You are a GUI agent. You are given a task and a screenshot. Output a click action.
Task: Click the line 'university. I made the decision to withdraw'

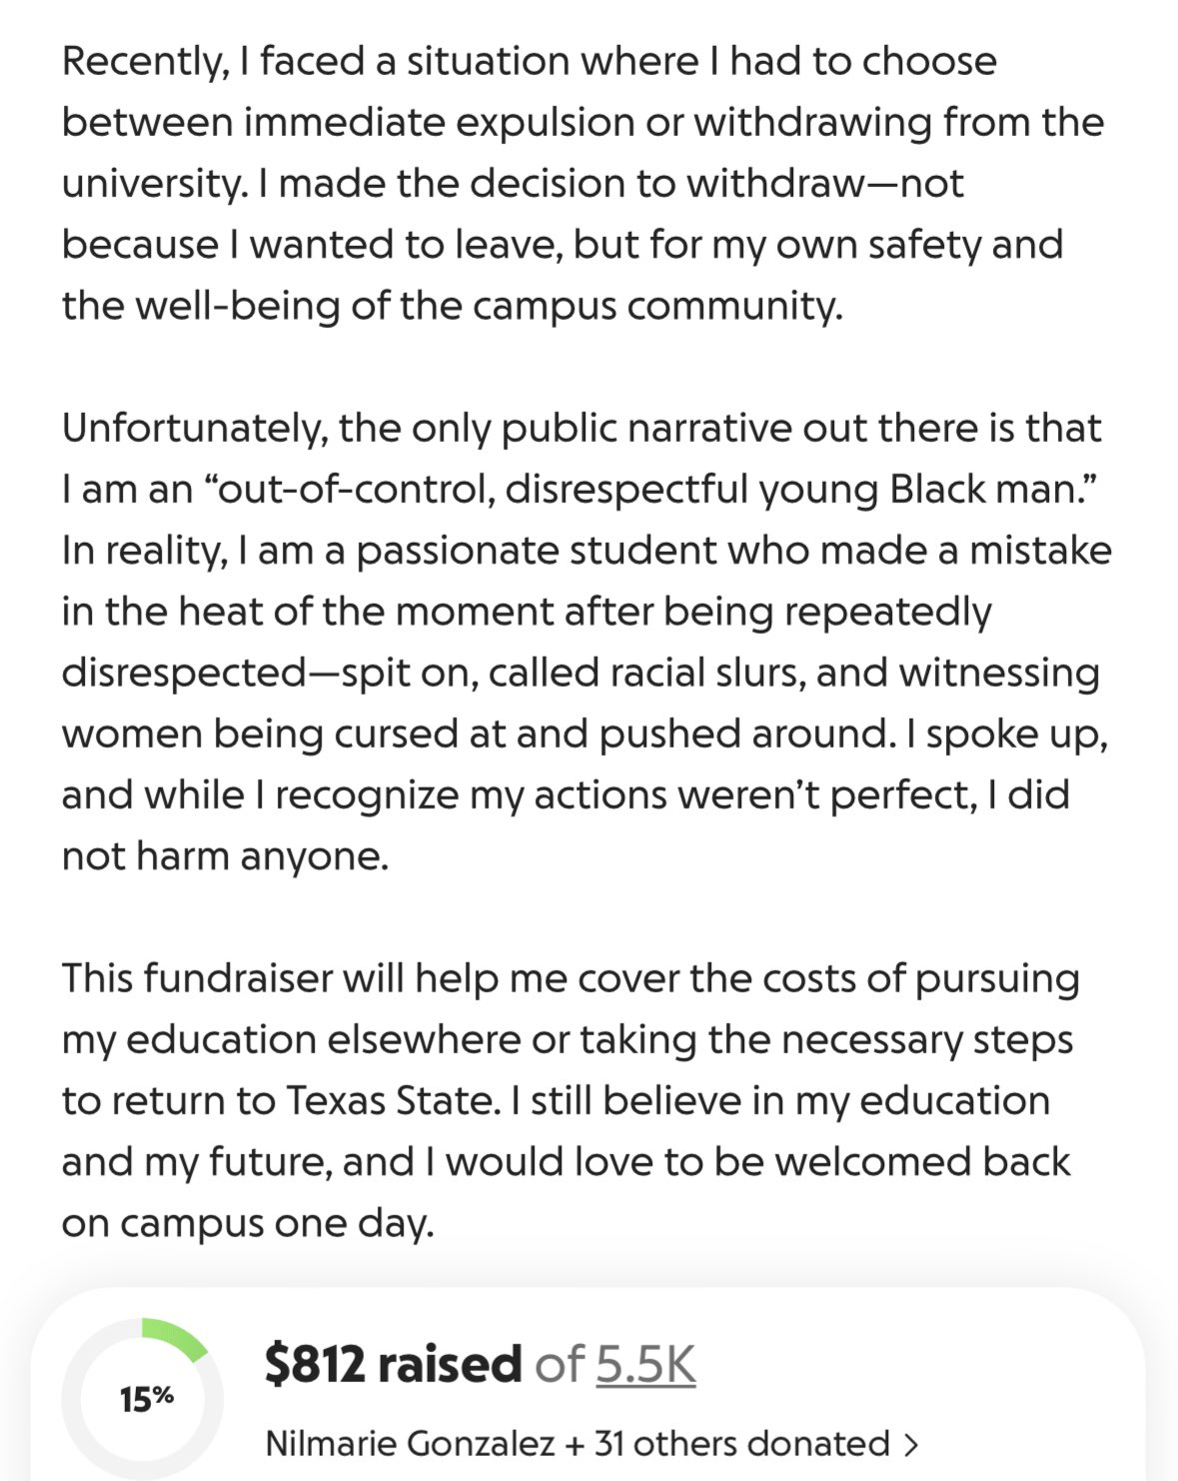pos(513,184)
